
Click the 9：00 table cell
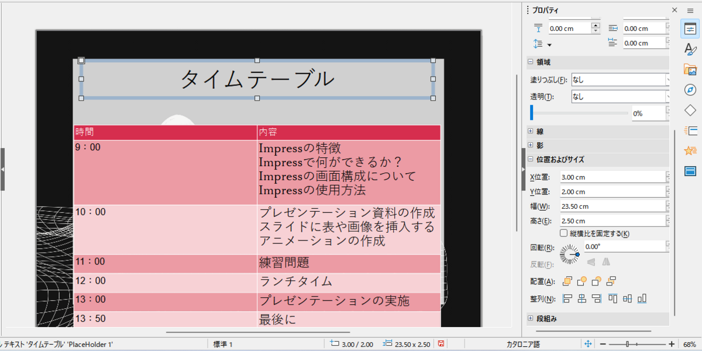(165, 172)
